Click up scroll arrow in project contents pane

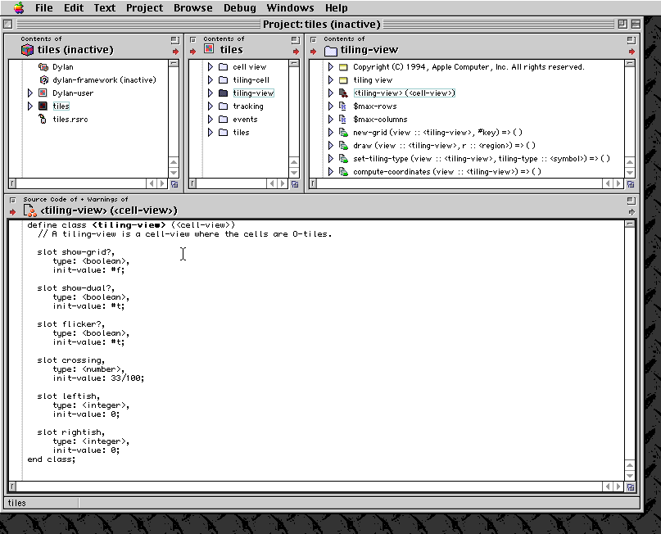[x=174, y=162]
